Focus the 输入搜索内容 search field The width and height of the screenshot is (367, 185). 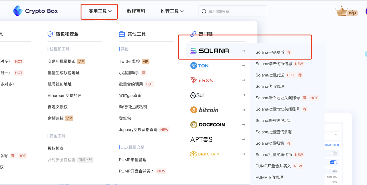click(x=233, y=11)
